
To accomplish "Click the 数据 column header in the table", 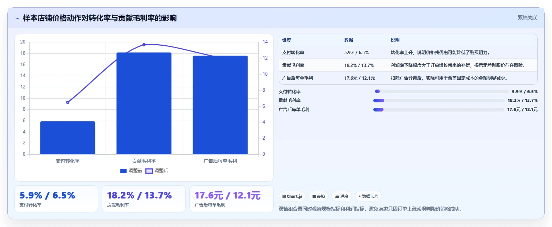I will coord(349,40).
